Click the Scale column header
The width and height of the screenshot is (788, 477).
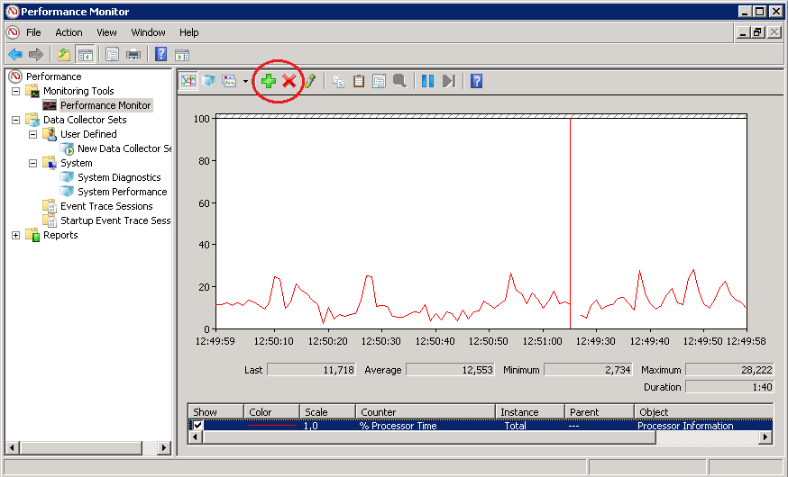(327, 412)
